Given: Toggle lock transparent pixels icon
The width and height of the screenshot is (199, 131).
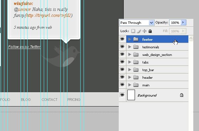Looking at the screenshot, I should tap(133, 31).
